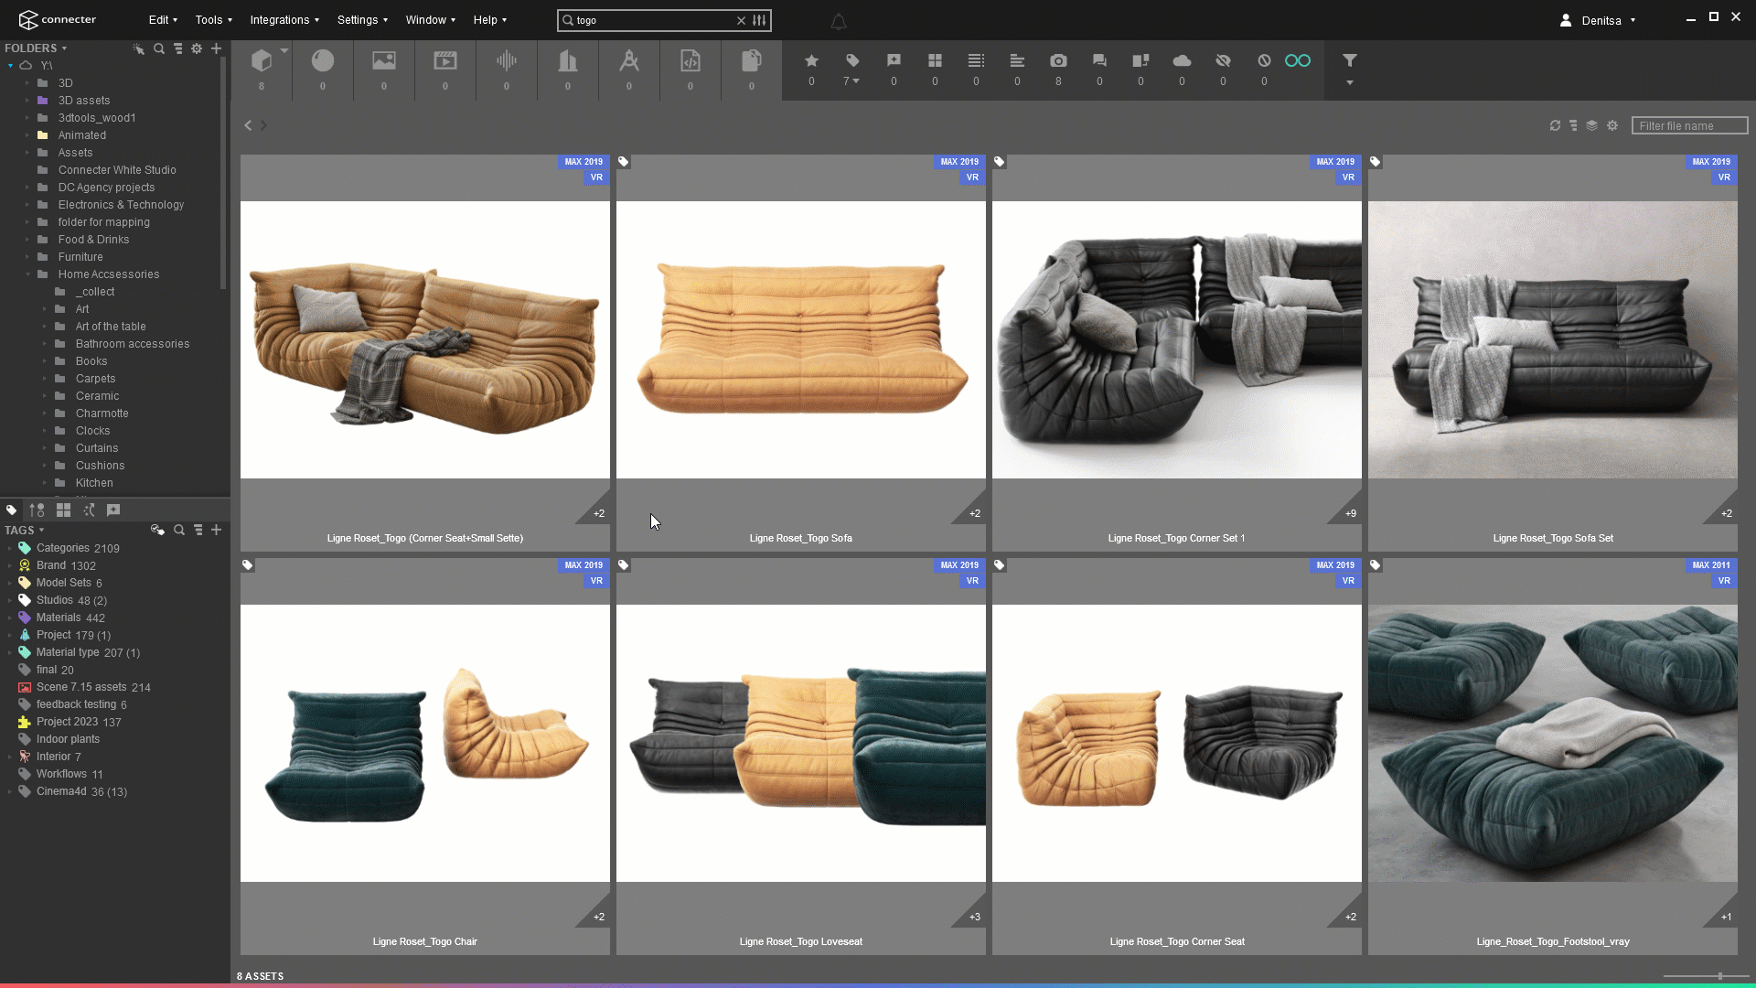Screen dimensions: 1756x988
Task: Open the Integrations menu
Action: [281, 19]
